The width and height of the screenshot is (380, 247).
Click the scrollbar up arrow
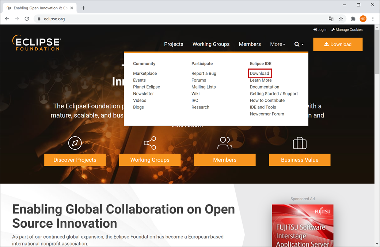click(377, 27)
